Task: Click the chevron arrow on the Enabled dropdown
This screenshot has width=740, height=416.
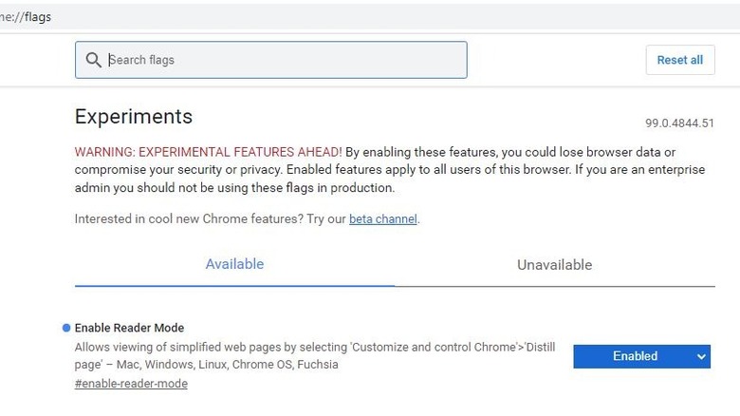Action: 701,356
